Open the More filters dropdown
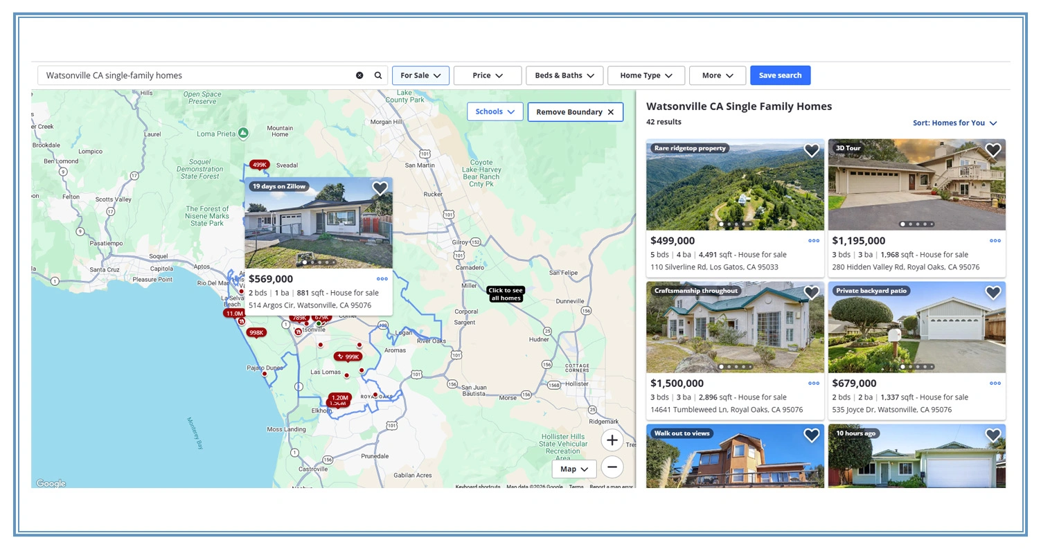Image resolution: width=1041 pixels, height=549 pixels. (x=718, y=75)
